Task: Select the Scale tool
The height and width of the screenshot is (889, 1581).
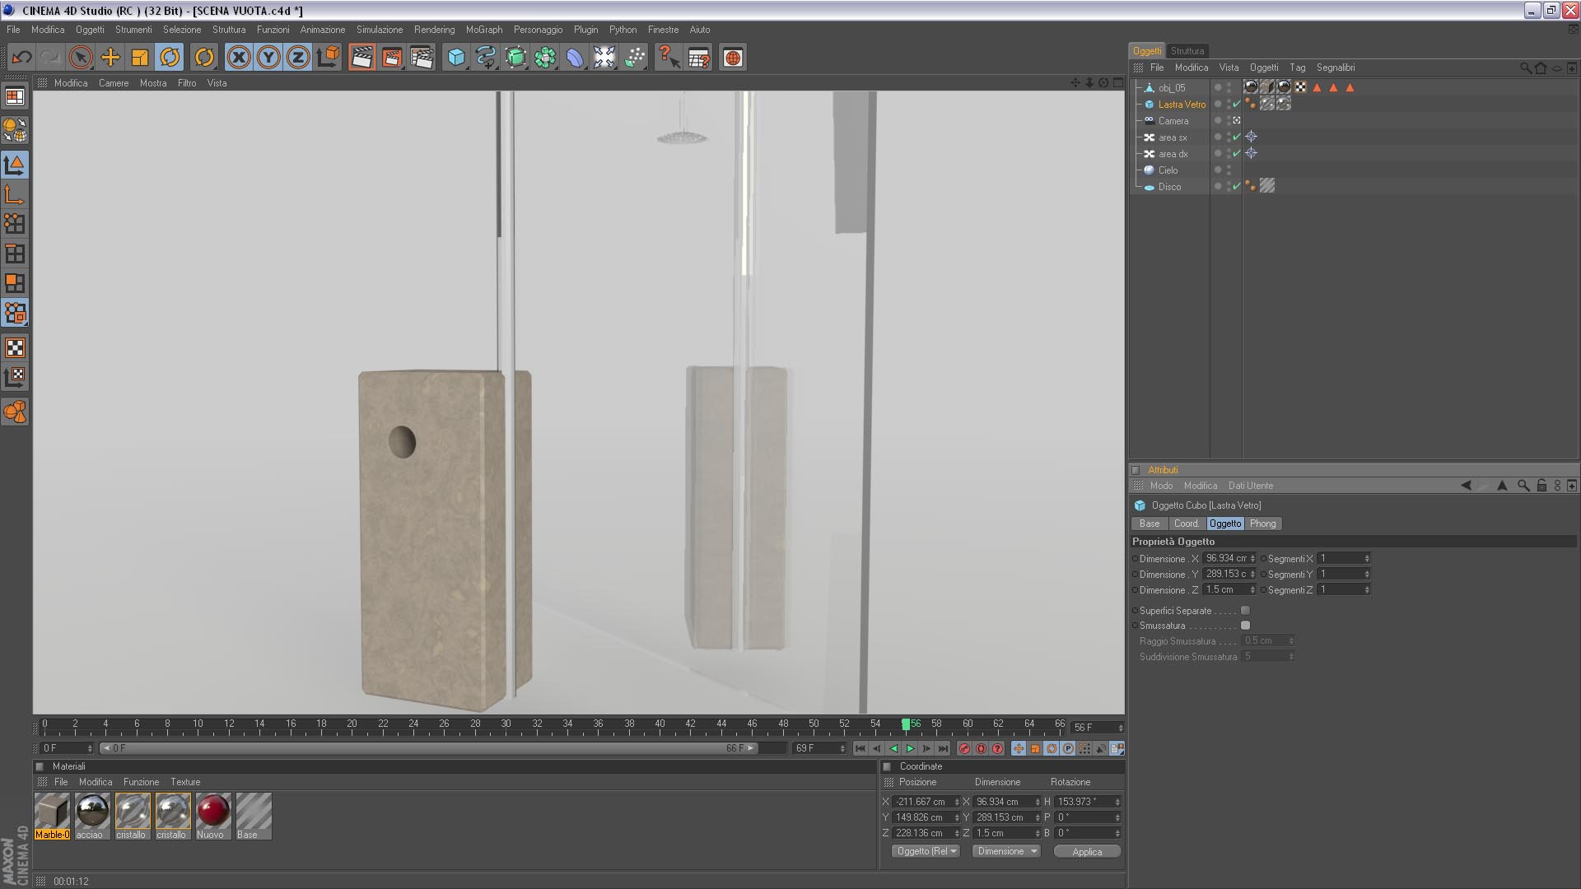Action: coord(140,58)
